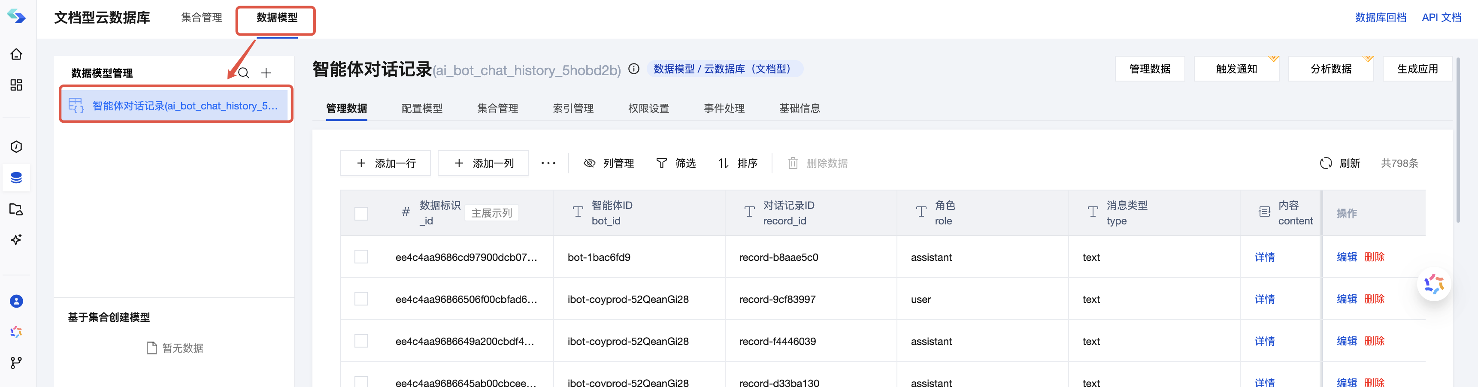This screenshot has height=387, width=1478.
Task: Switch to the 配置模型 tab
Action: [x=422, y=108]
